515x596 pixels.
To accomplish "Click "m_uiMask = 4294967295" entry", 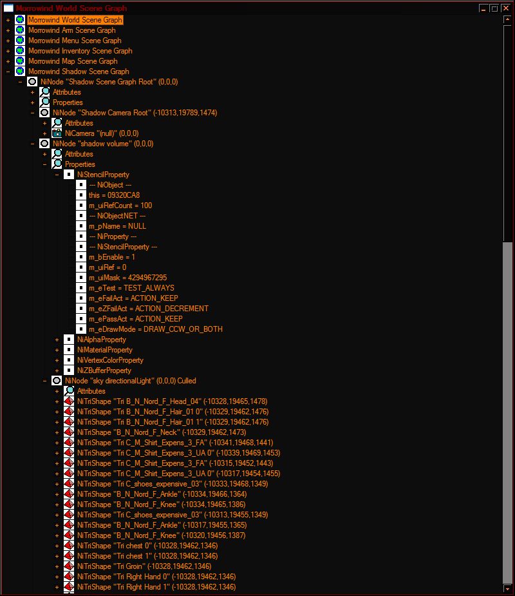I will point(127,278).
